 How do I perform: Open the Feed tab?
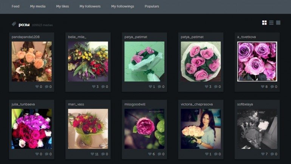(15, 6)
